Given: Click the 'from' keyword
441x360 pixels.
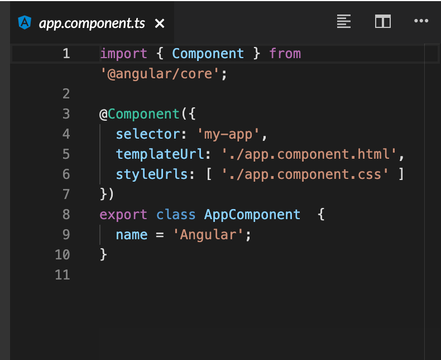Looking at the screenshot, I should click(x=285, y=54).
